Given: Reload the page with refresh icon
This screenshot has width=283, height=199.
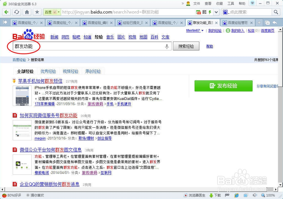Looking at the screenshot, I should (x=17, y=12).
